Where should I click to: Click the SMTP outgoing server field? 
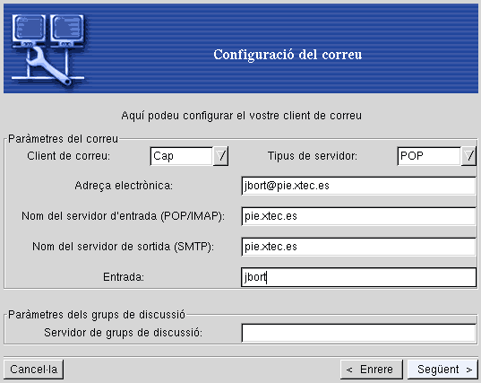pos(358,247)
